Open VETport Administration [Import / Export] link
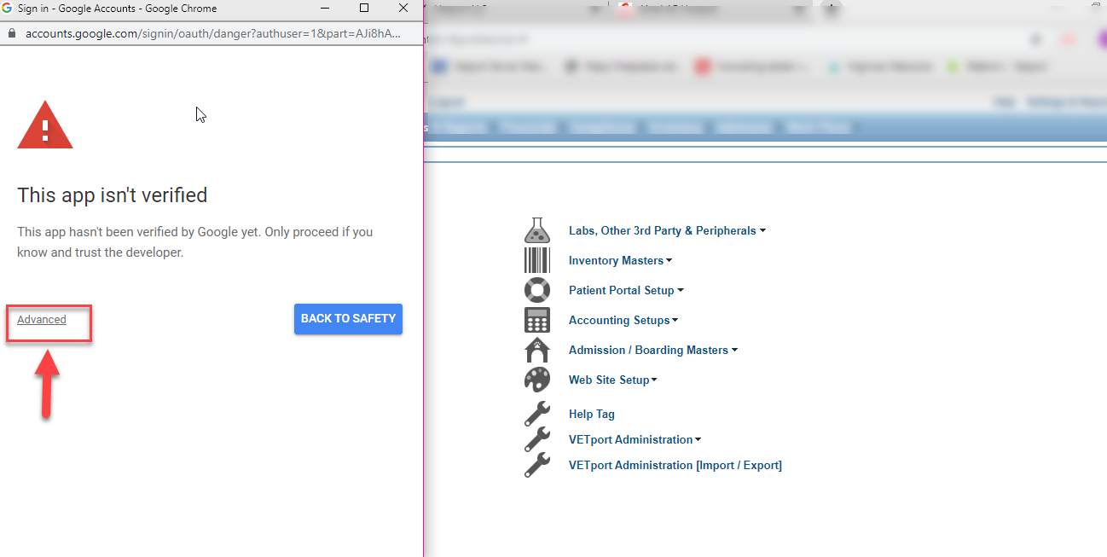Image resolution: width=1107 pixels, height=557 pixels. 675,465
